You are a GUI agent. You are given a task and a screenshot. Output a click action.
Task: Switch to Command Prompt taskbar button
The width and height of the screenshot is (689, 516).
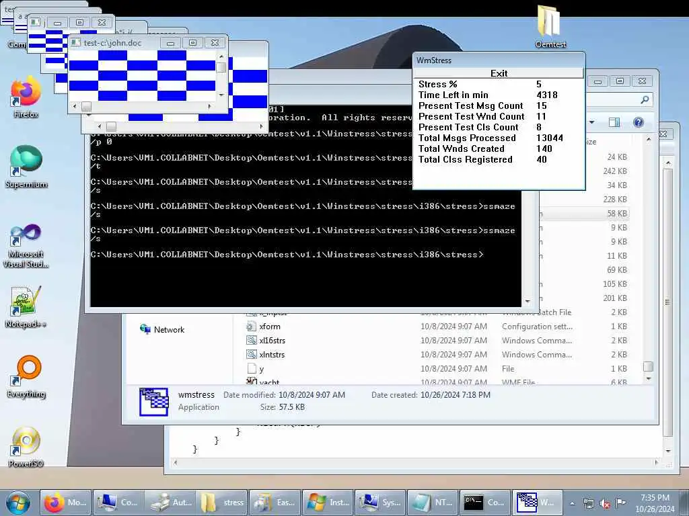coord(484,503)
